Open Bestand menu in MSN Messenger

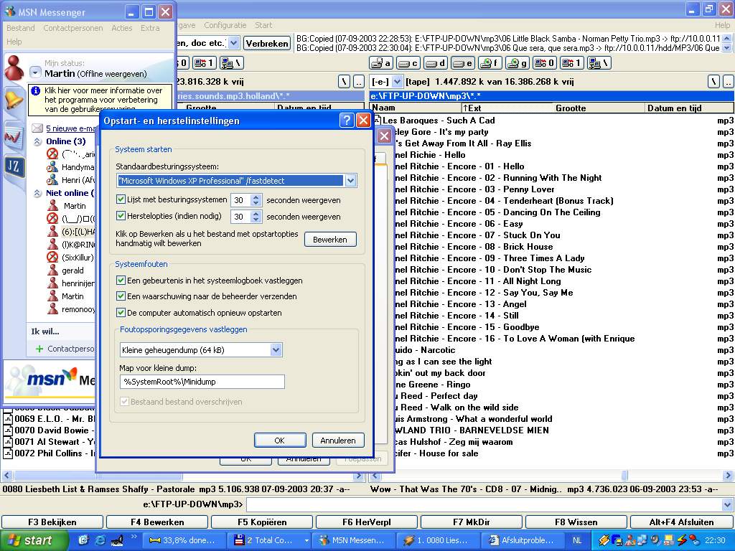[x=21, y=28]
